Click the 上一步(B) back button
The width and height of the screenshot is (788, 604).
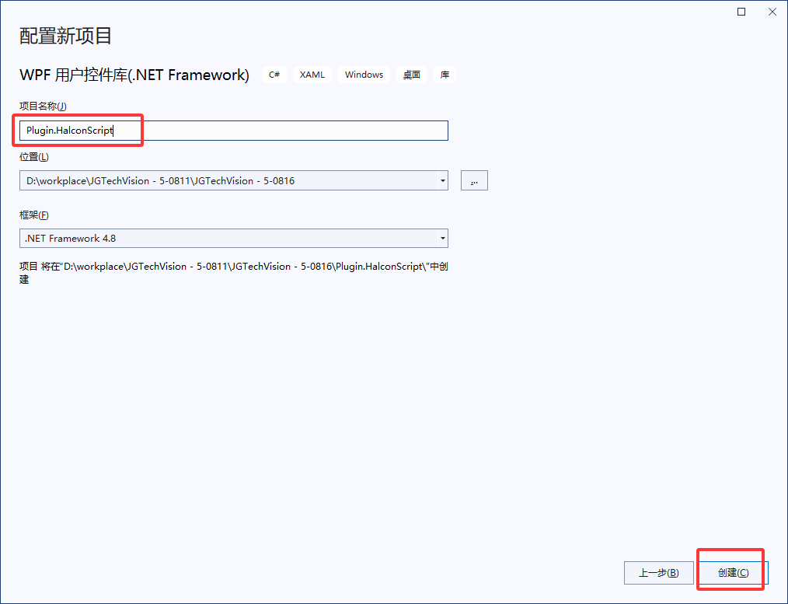(658, 572)
